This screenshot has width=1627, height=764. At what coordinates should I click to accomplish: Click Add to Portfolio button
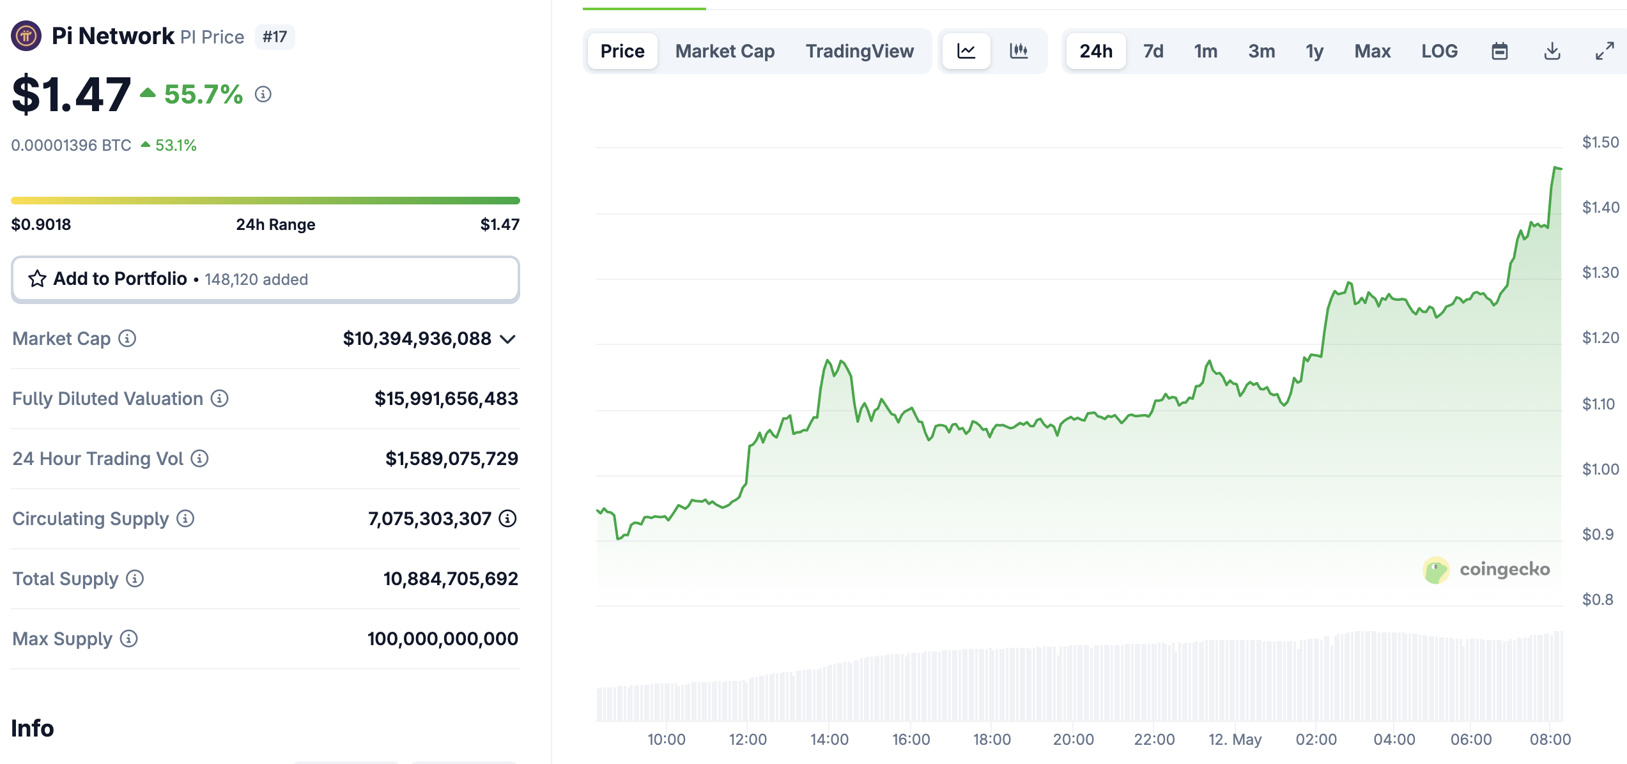point(265,279)
